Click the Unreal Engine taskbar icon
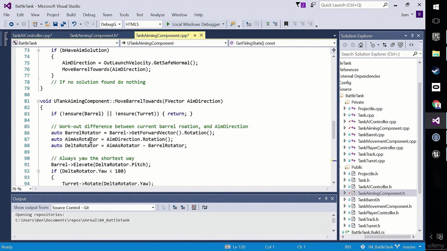Screen dimensions: 447x251 (x=436, y=154)
